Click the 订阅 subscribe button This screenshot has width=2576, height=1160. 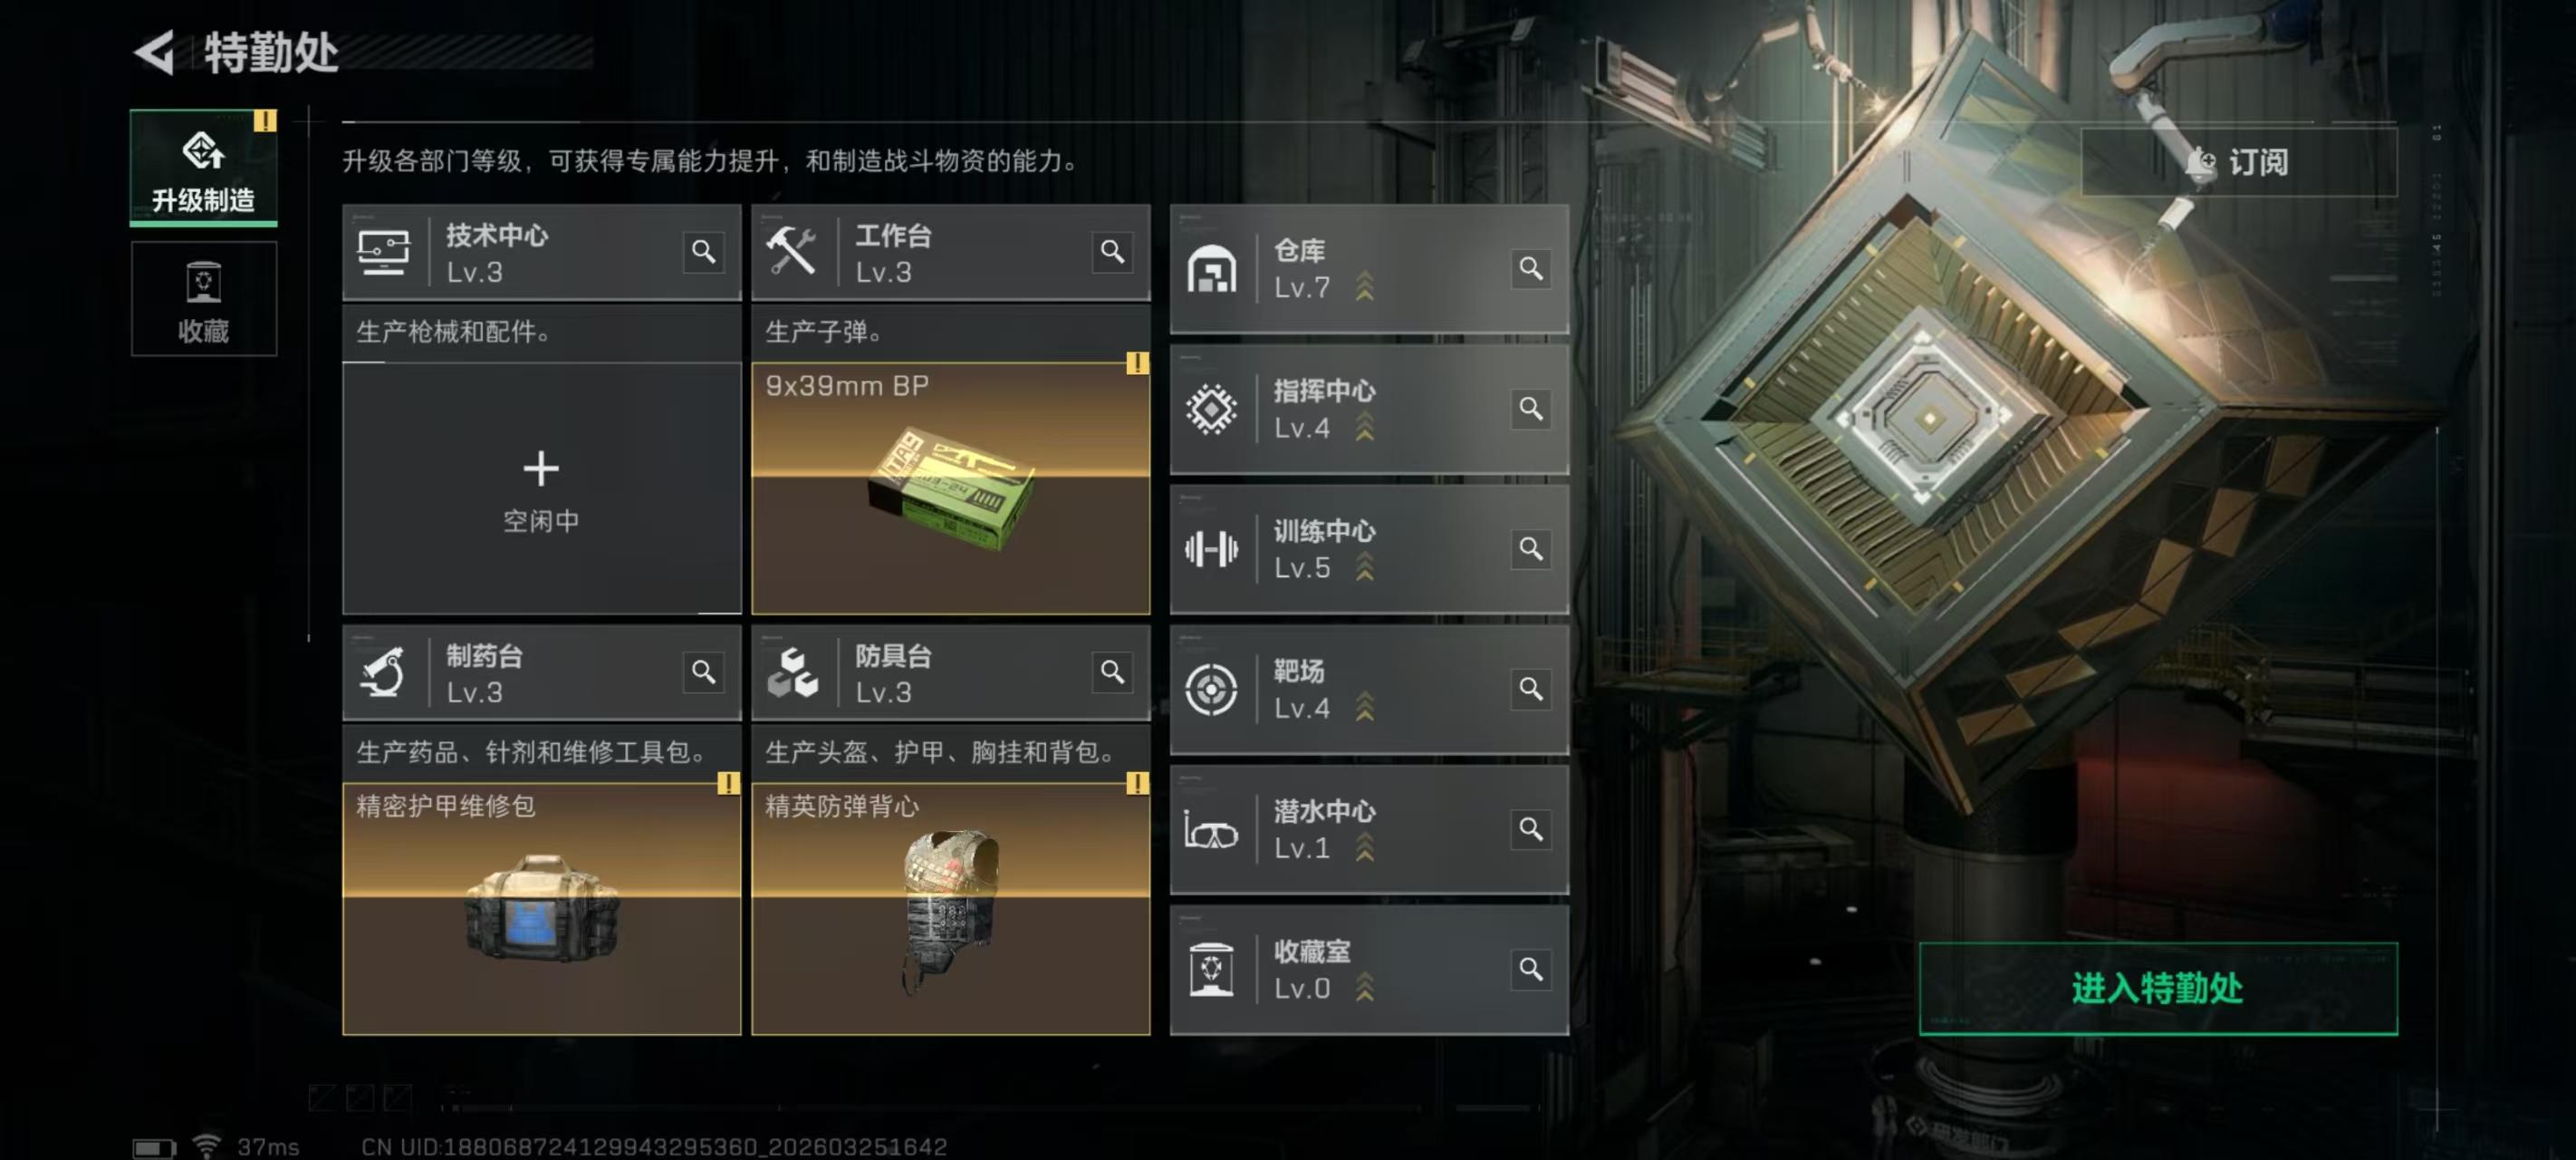pyautogui.click(x=2238, y=161)
